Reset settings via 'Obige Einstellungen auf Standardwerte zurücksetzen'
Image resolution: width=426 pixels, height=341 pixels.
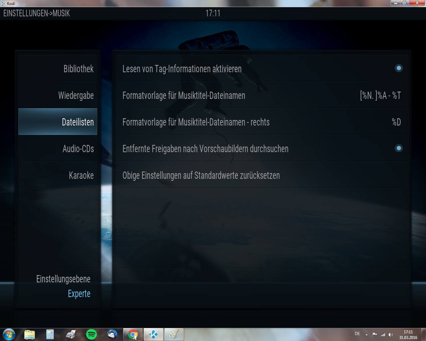tap(201, 175)
